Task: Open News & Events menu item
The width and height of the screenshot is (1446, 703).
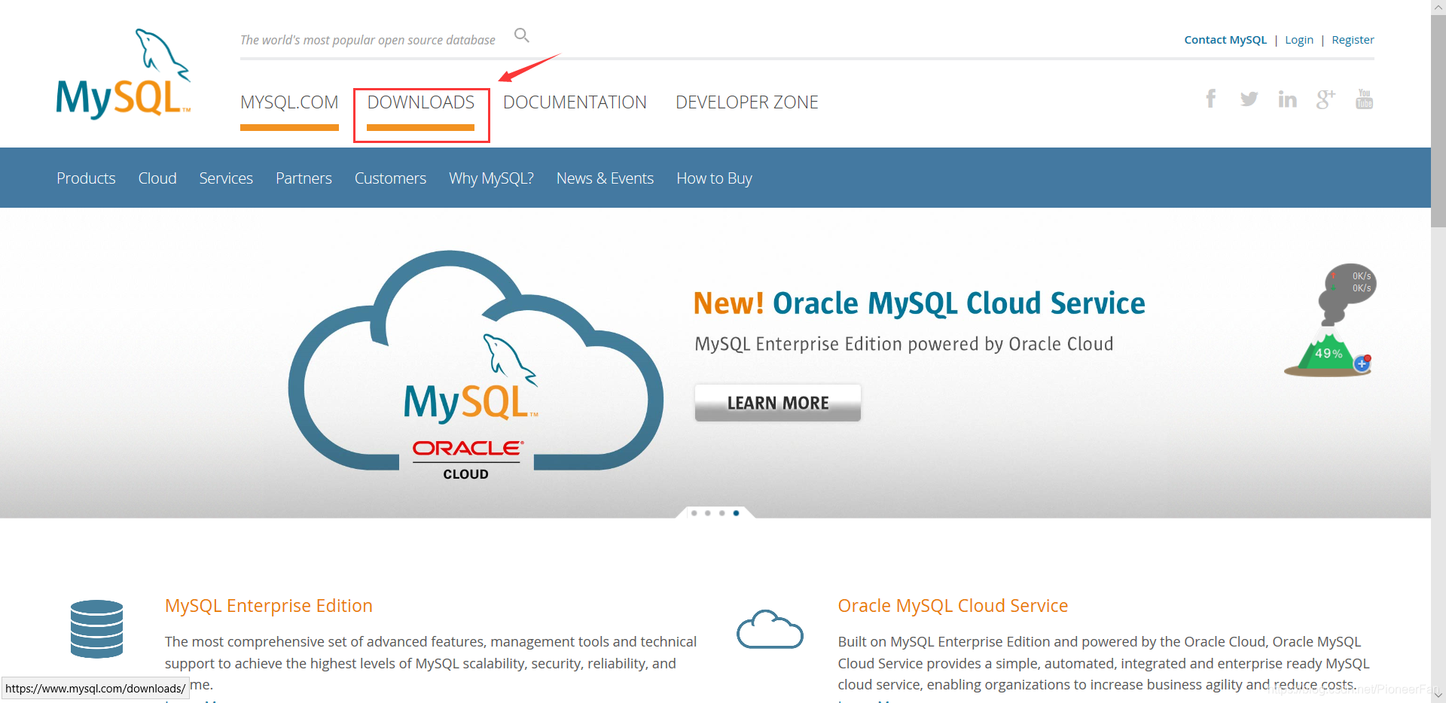Action: pyautogui.click(x=605, y=178)
